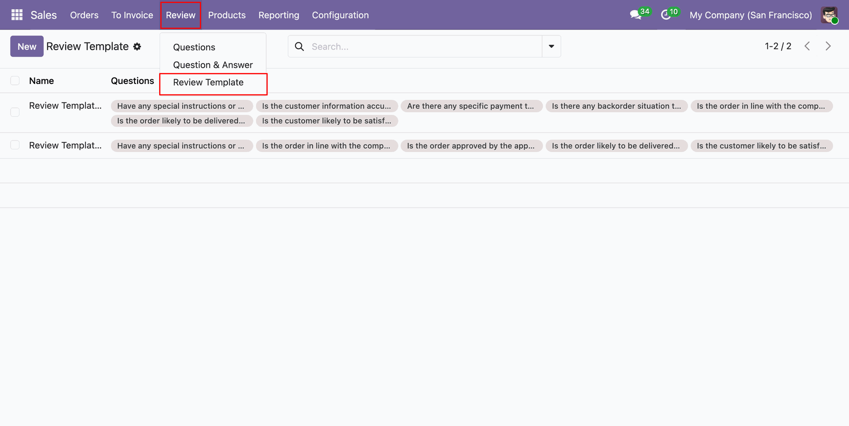
Task: Open the first Review Templat... row name
Action: [65, 106]
